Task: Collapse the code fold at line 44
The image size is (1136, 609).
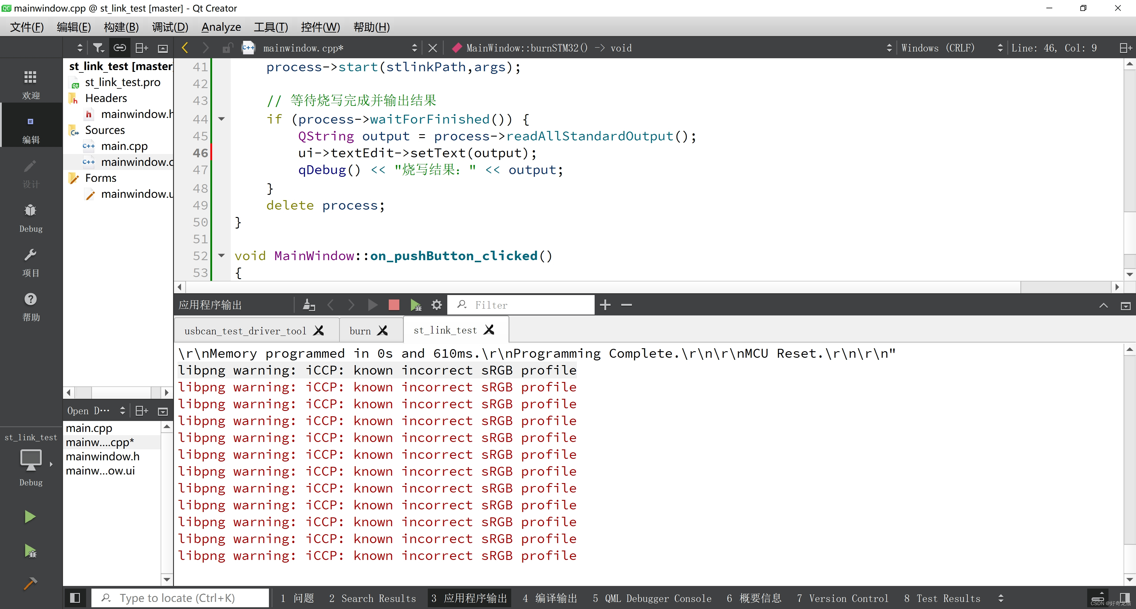Action: tap(221, 119)
